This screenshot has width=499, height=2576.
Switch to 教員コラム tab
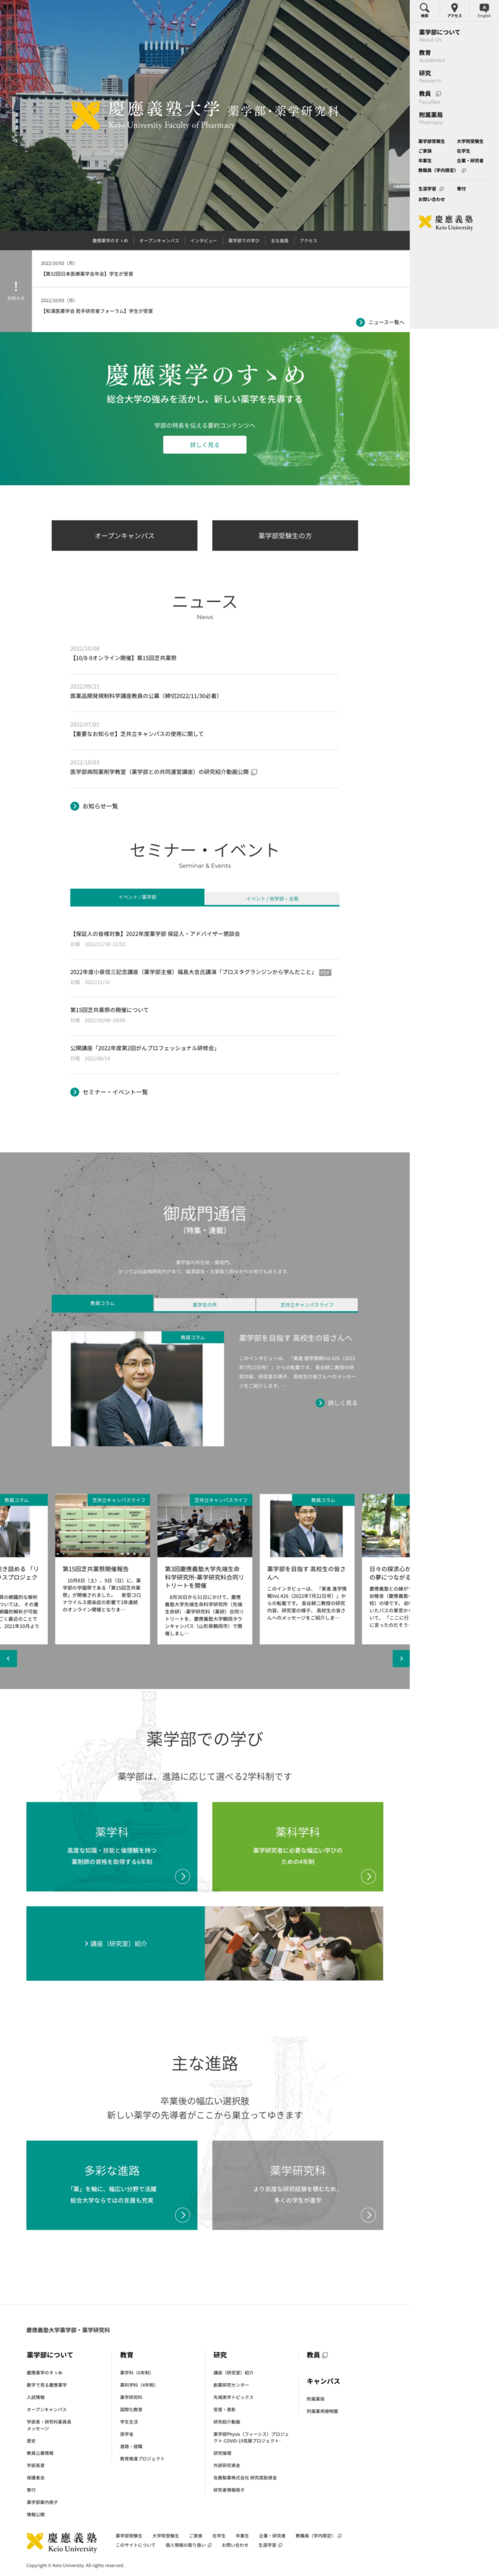(102, 1304)
